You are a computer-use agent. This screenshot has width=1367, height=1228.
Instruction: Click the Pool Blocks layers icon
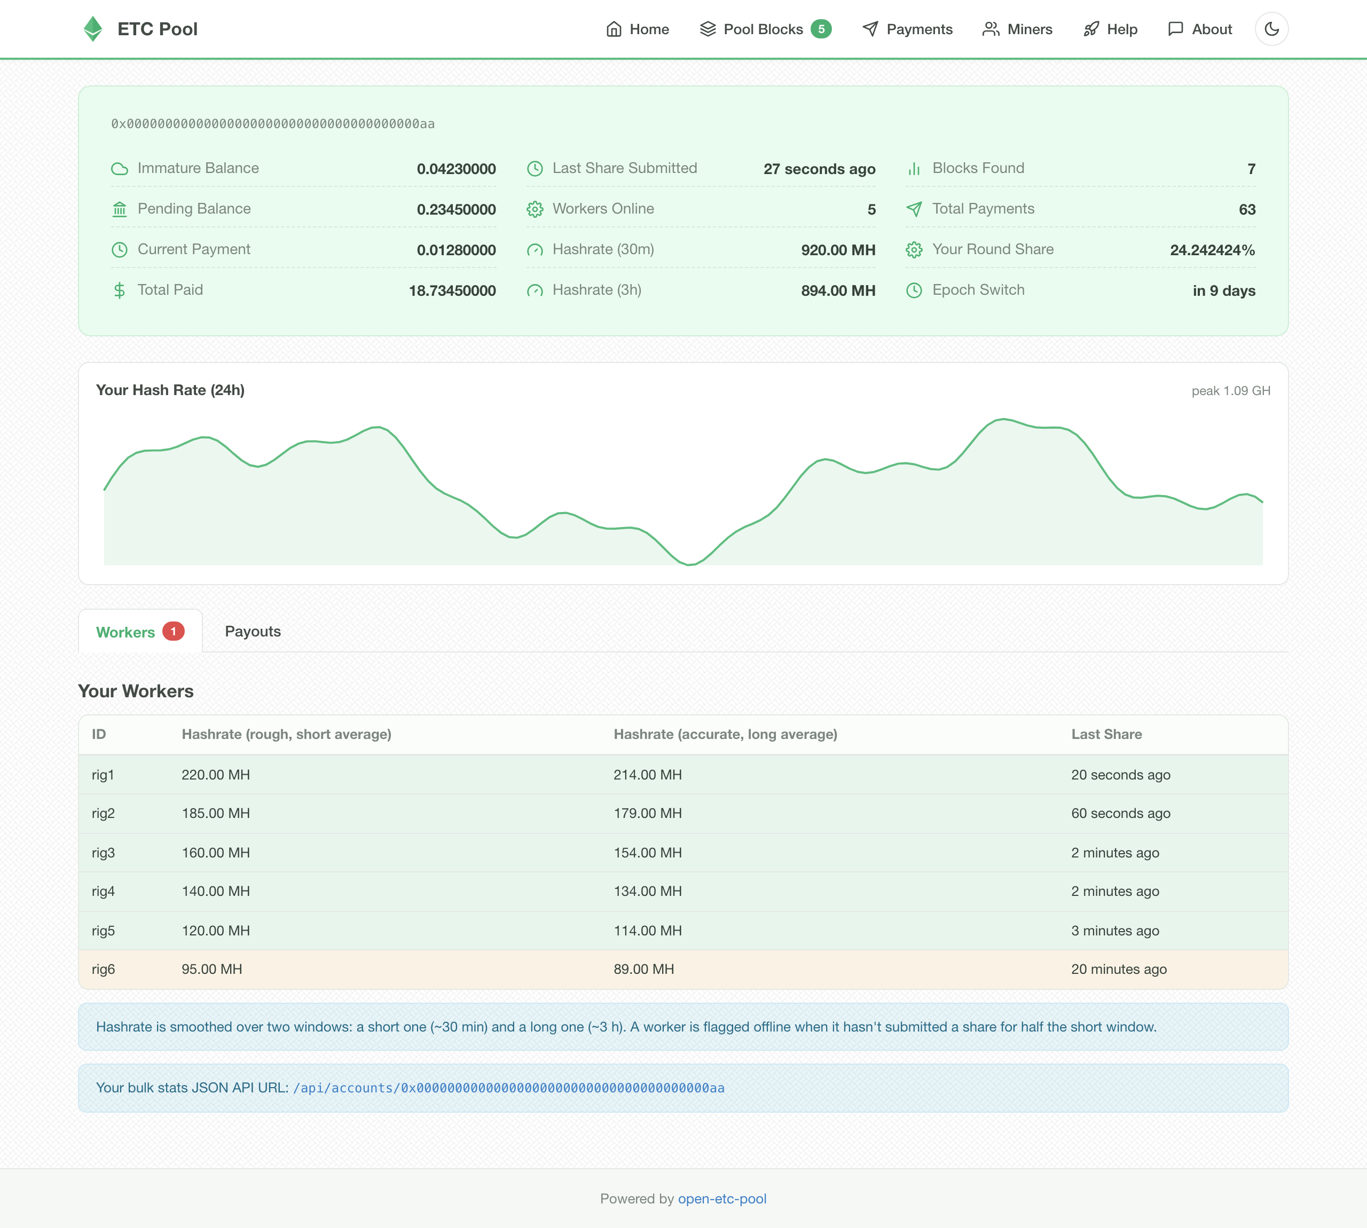click(x=707, y=29)
